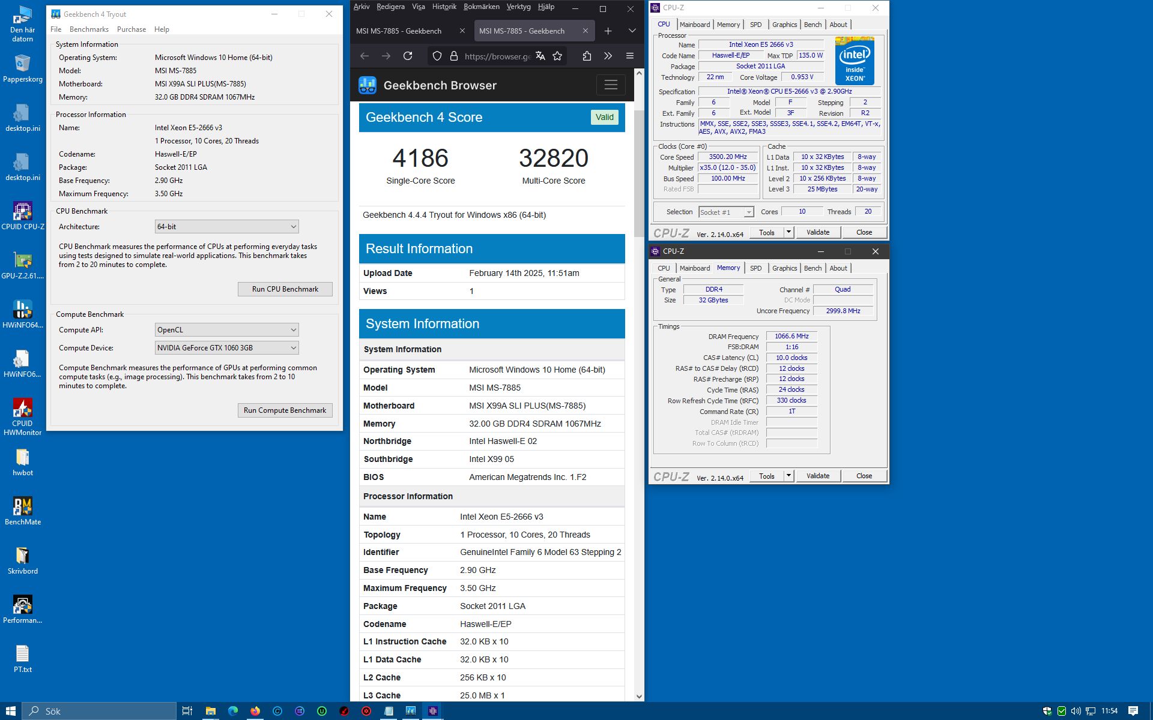Open CPUID CPU-Z desktop shortcut

pos(23,216)
